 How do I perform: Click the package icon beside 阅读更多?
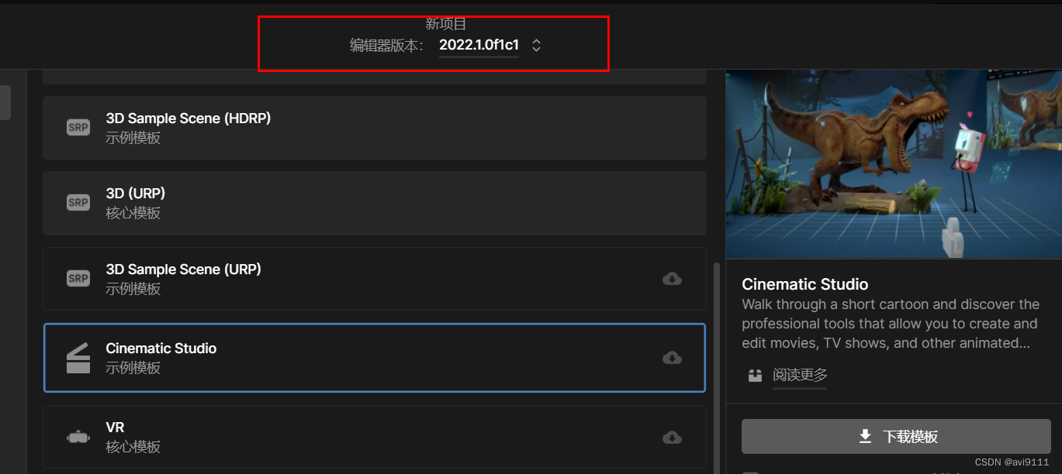[755, 376]
